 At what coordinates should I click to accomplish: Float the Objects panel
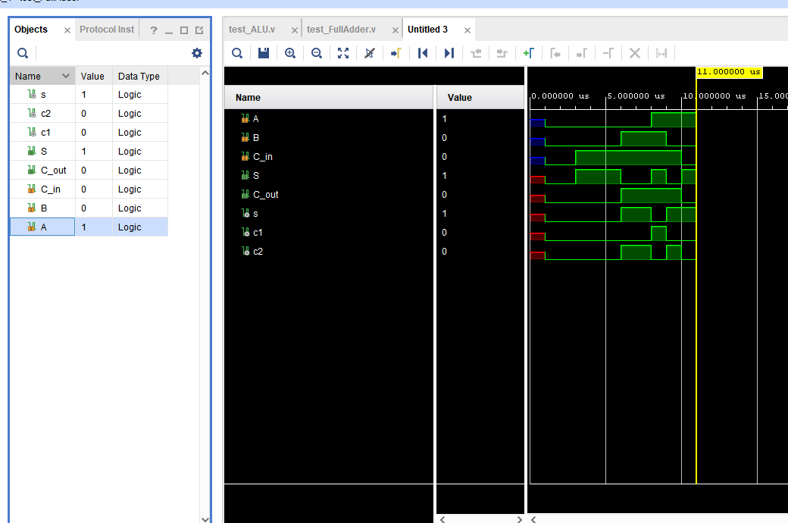[x=199, y=30]
